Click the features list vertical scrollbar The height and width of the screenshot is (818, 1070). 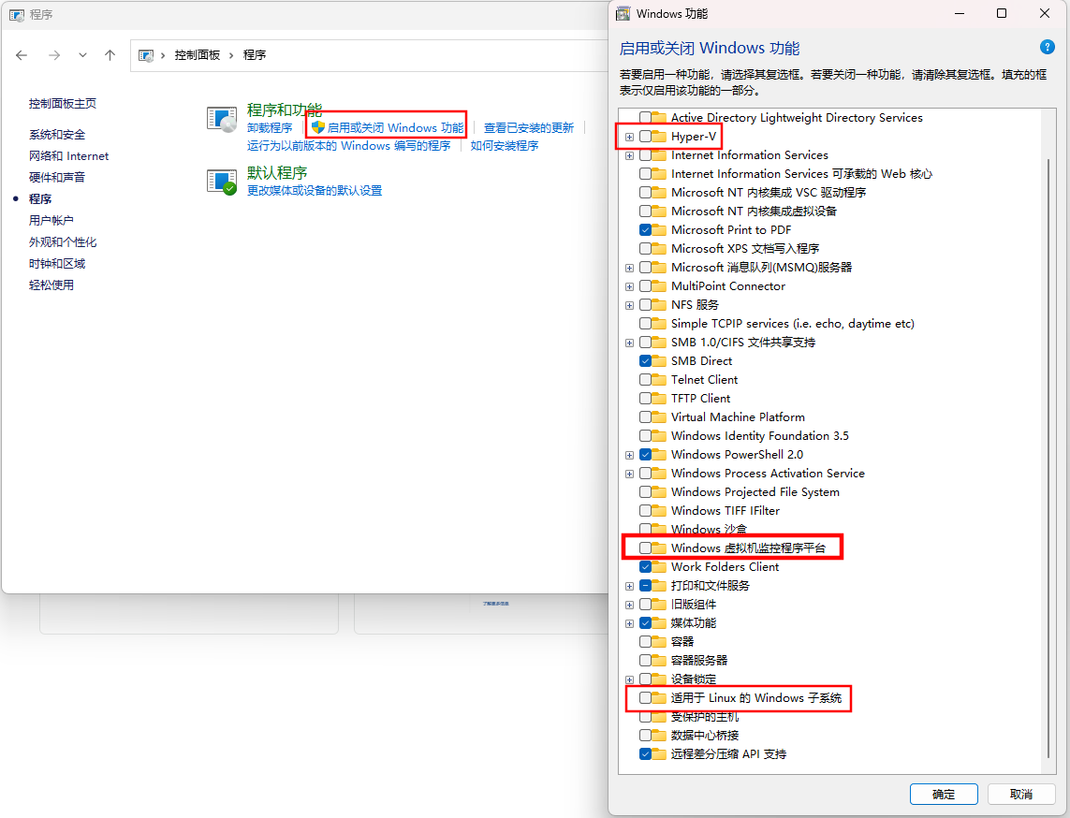coord(1048,449)
